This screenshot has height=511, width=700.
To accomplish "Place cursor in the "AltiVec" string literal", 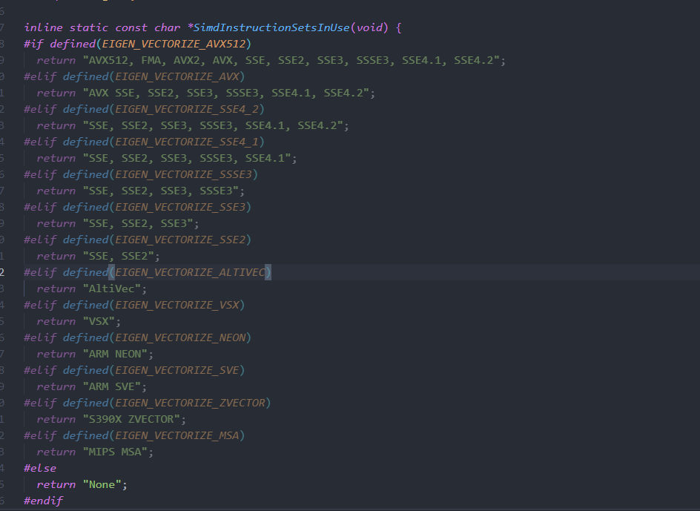I will [113, 289].
